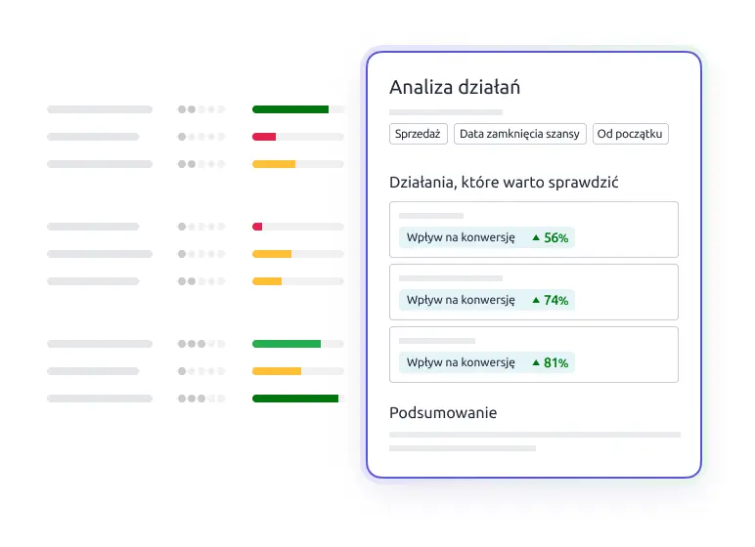Select the Działania, które warto sprawdzić heading
This screenshot has width=755, height=547.
(504, 183)
